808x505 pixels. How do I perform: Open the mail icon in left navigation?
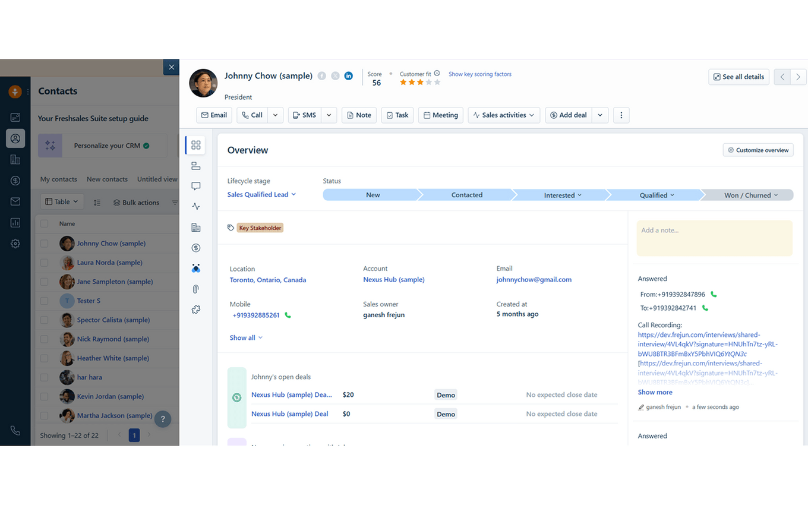tap(15, 201)
